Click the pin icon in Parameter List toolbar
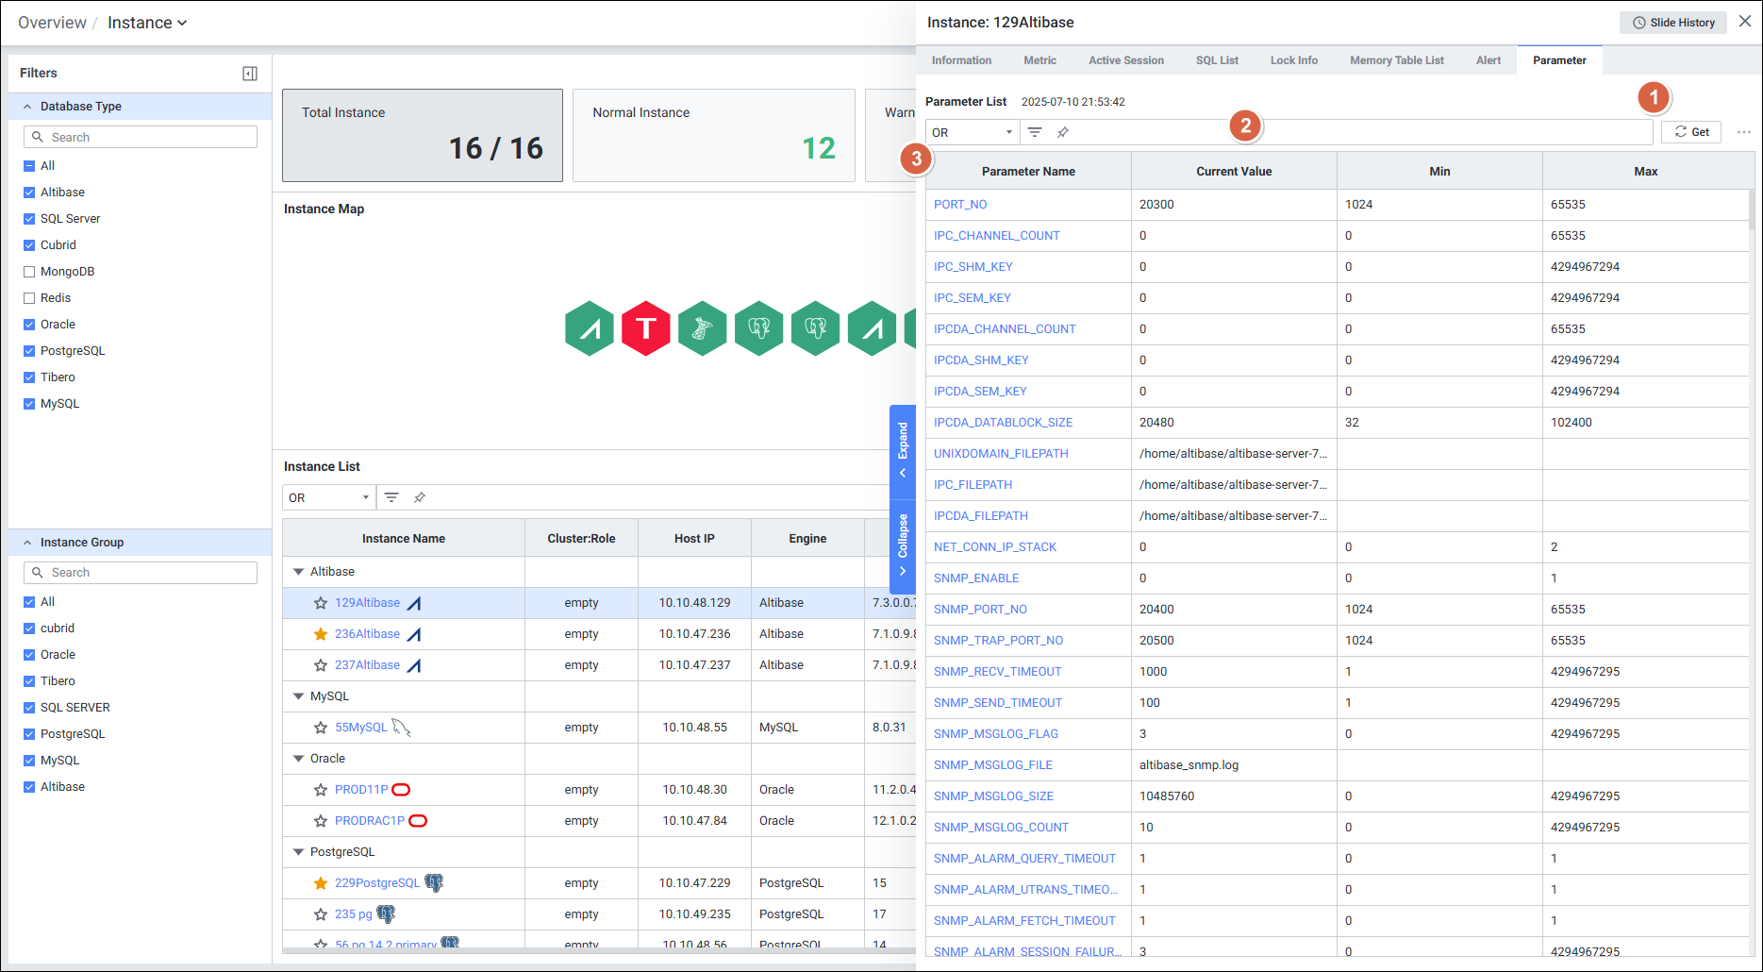The image size is (1763, 972). point(1063,132)
